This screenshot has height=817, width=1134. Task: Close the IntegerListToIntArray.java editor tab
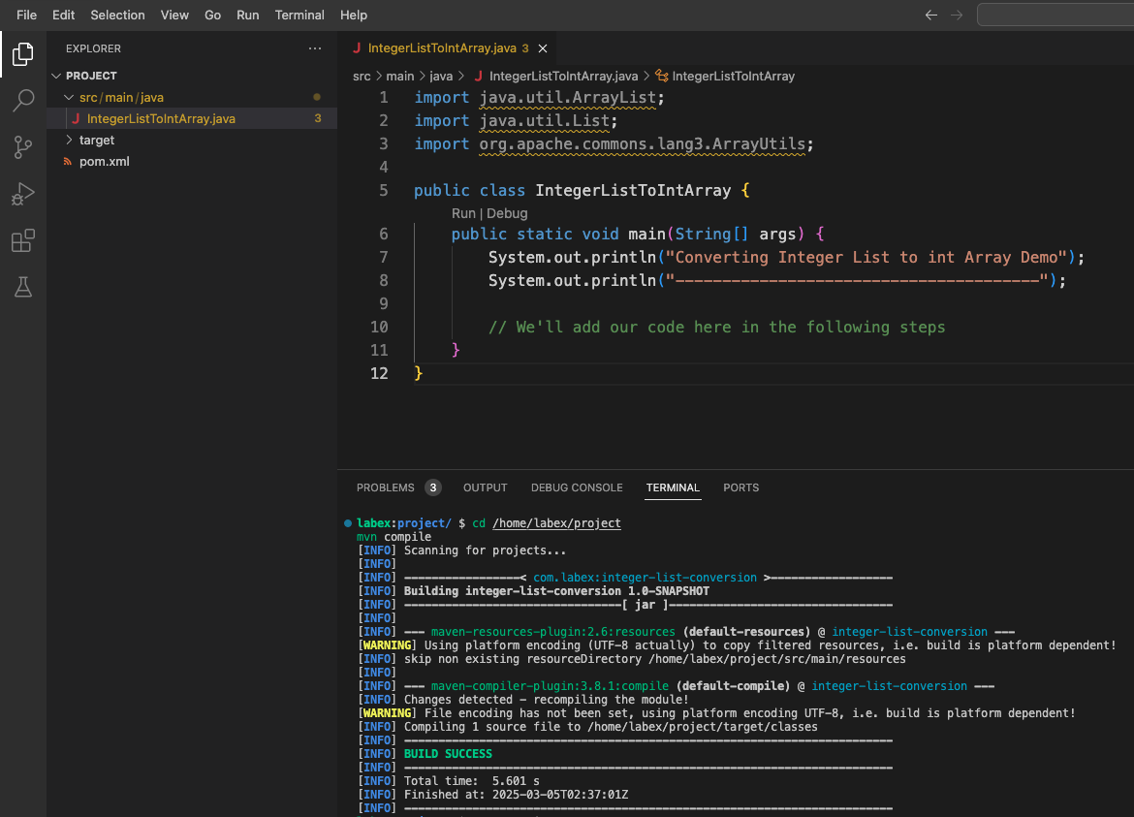tap(543, 48)
